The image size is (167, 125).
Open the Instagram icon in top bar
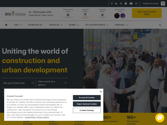tap(126, 4)
